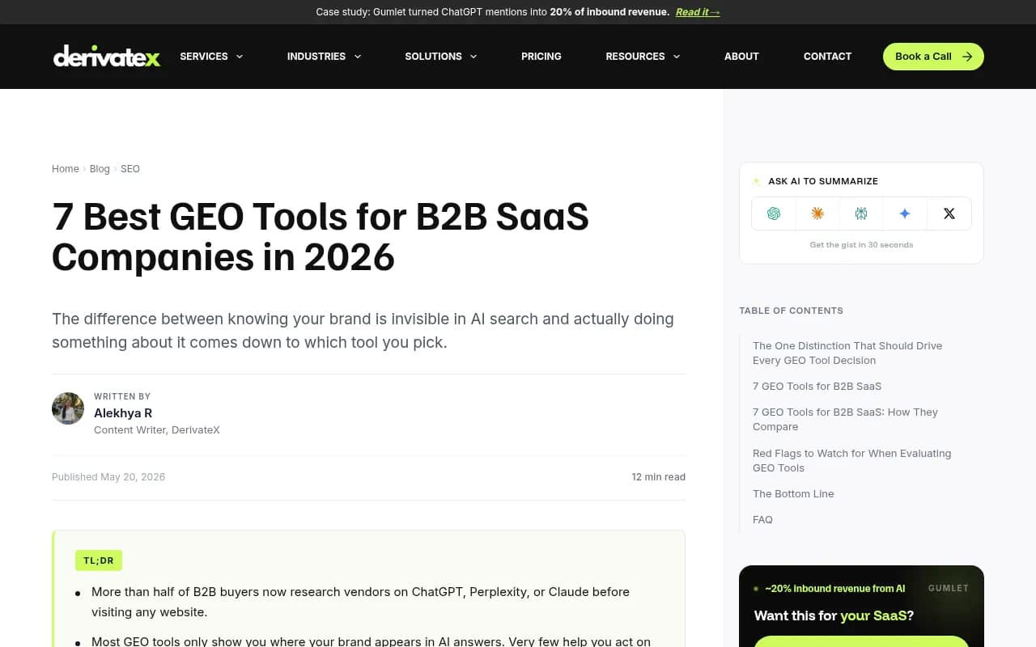Click the case study announcement text
The height and width of the screenshot is (647, 1036).
pos(493,12)
